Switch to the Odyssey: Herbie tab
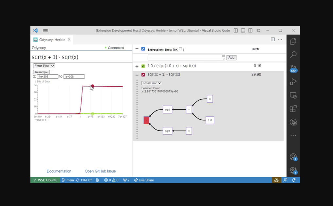The height and width of the screenshot is (206, 333). click(x=51, y=39)
